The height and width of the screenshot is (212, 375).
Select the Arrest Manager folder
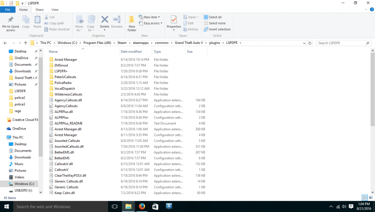66,60
